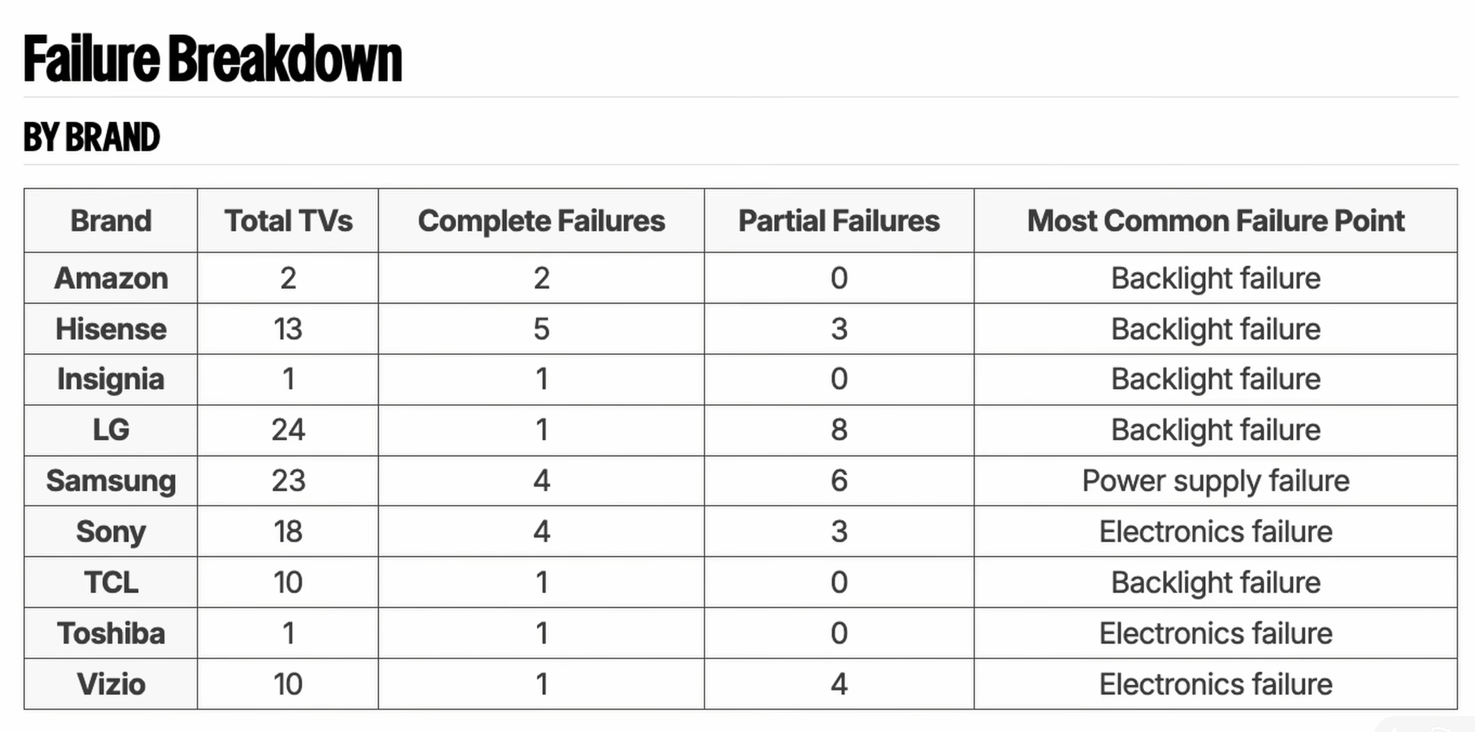Viewport: 1475px width, 732px height.
Task: Select the TCL brand cell
Action: coord(111,582)
